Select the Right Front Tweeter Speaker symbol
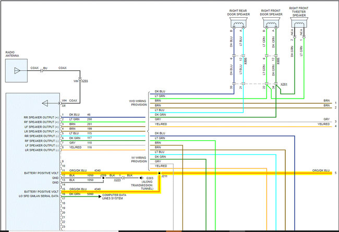 pos(299,23)
